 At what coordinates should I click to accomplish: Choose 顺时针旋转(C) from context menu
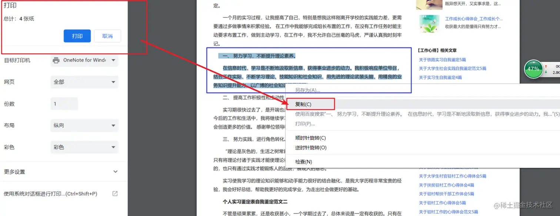(x=310, y=138)
